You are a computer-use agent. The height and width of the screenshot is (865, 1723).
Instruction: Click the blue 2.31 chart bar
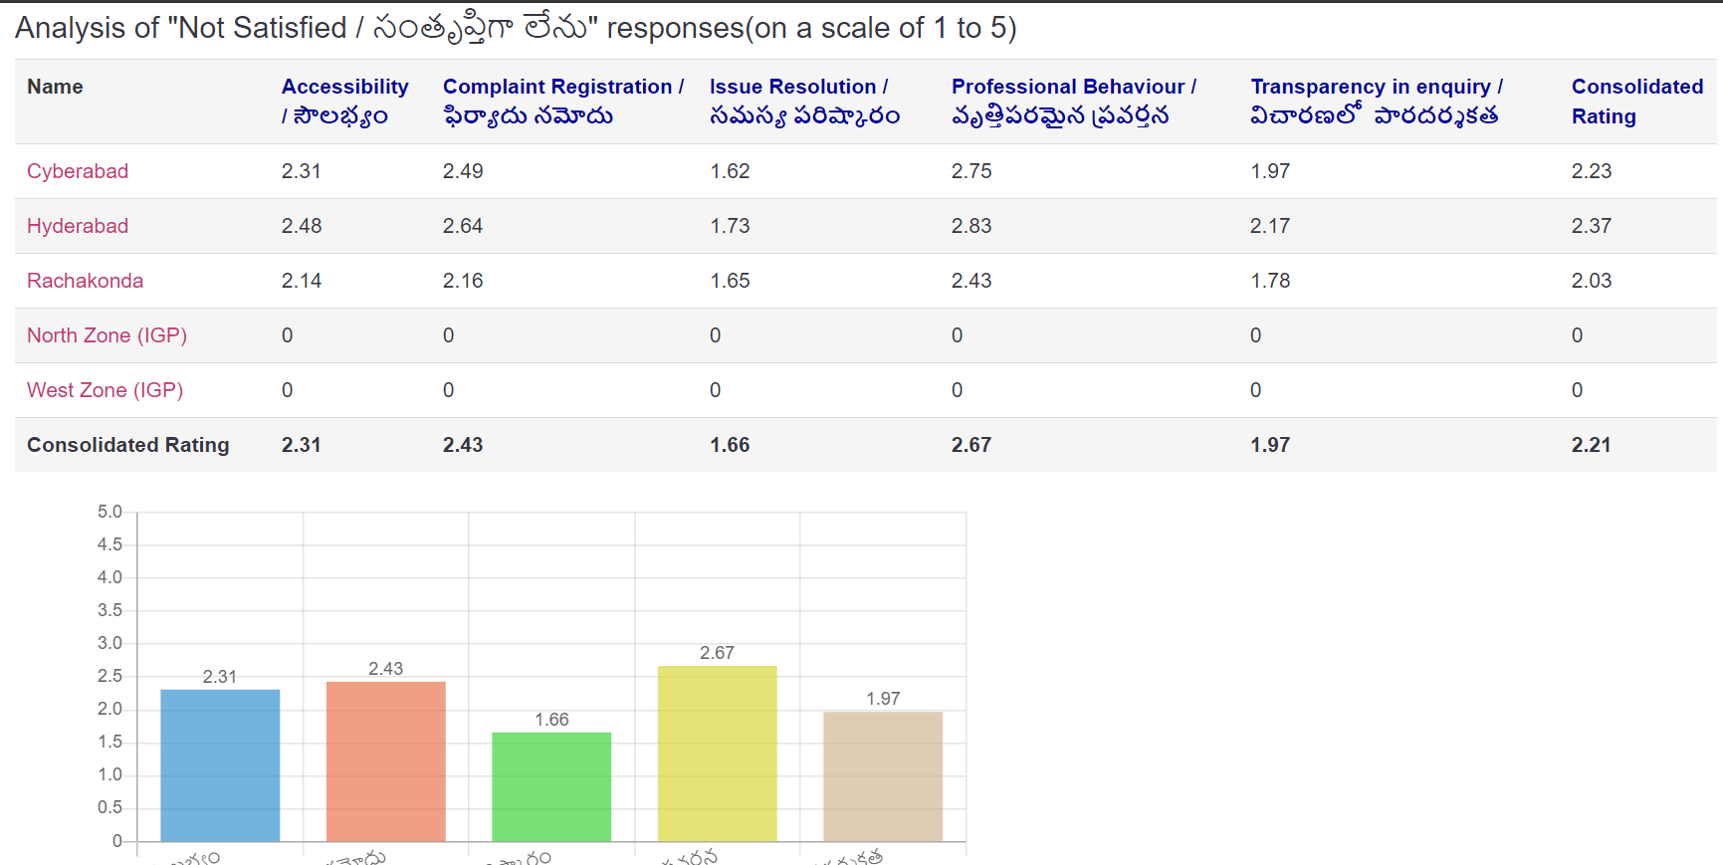coord(220,764)
